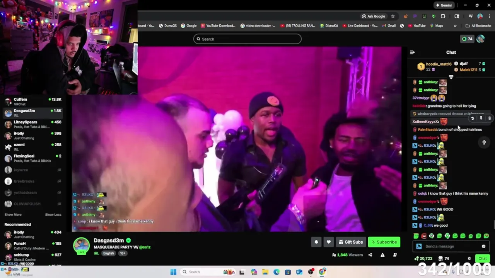The width and height of the screenshot is (495, 278).
Task: Click the channel points 20,722 balance
Action: [x=423, y=259]
